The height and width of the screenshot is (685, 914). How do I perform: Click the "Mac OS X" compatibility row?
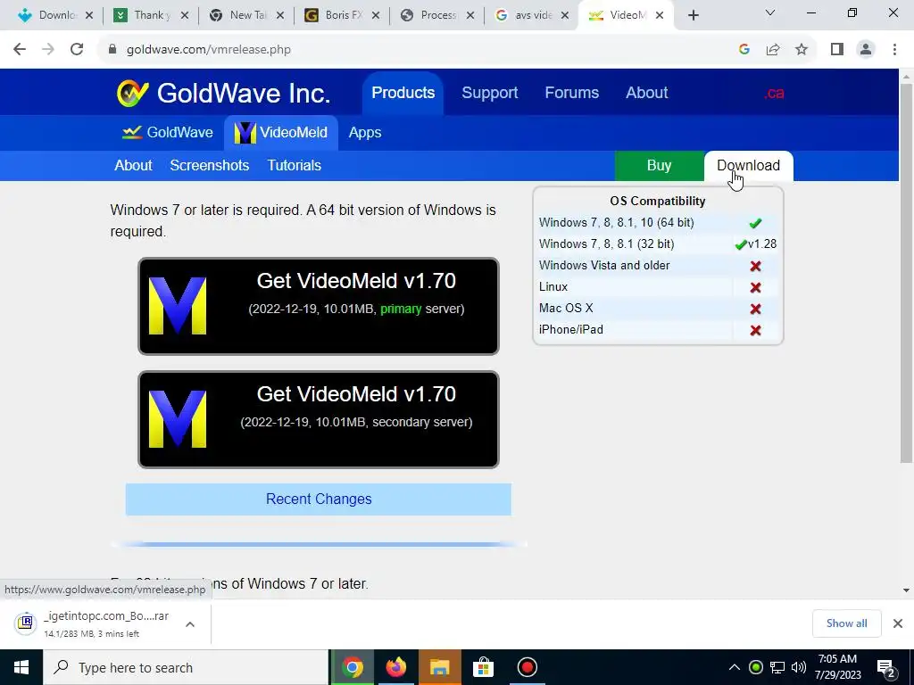point(658,308)
